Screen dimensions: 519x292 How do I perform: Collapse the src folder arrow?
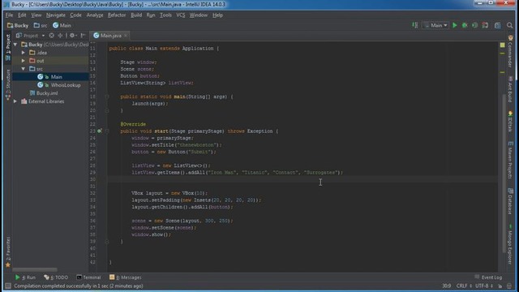[24, 69]
